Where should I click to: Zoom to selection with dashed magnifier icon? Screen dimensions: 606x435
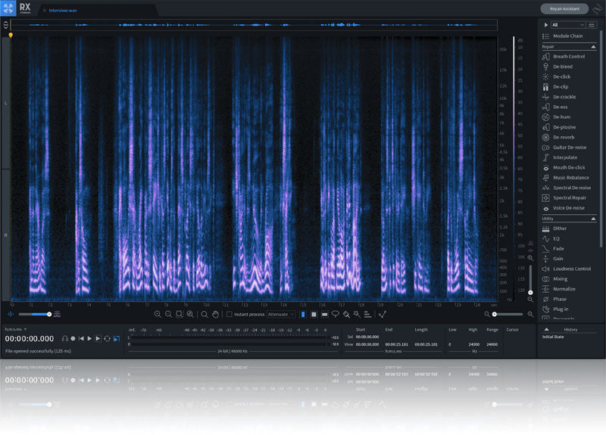pyautogui.click(x=180, y=314)
